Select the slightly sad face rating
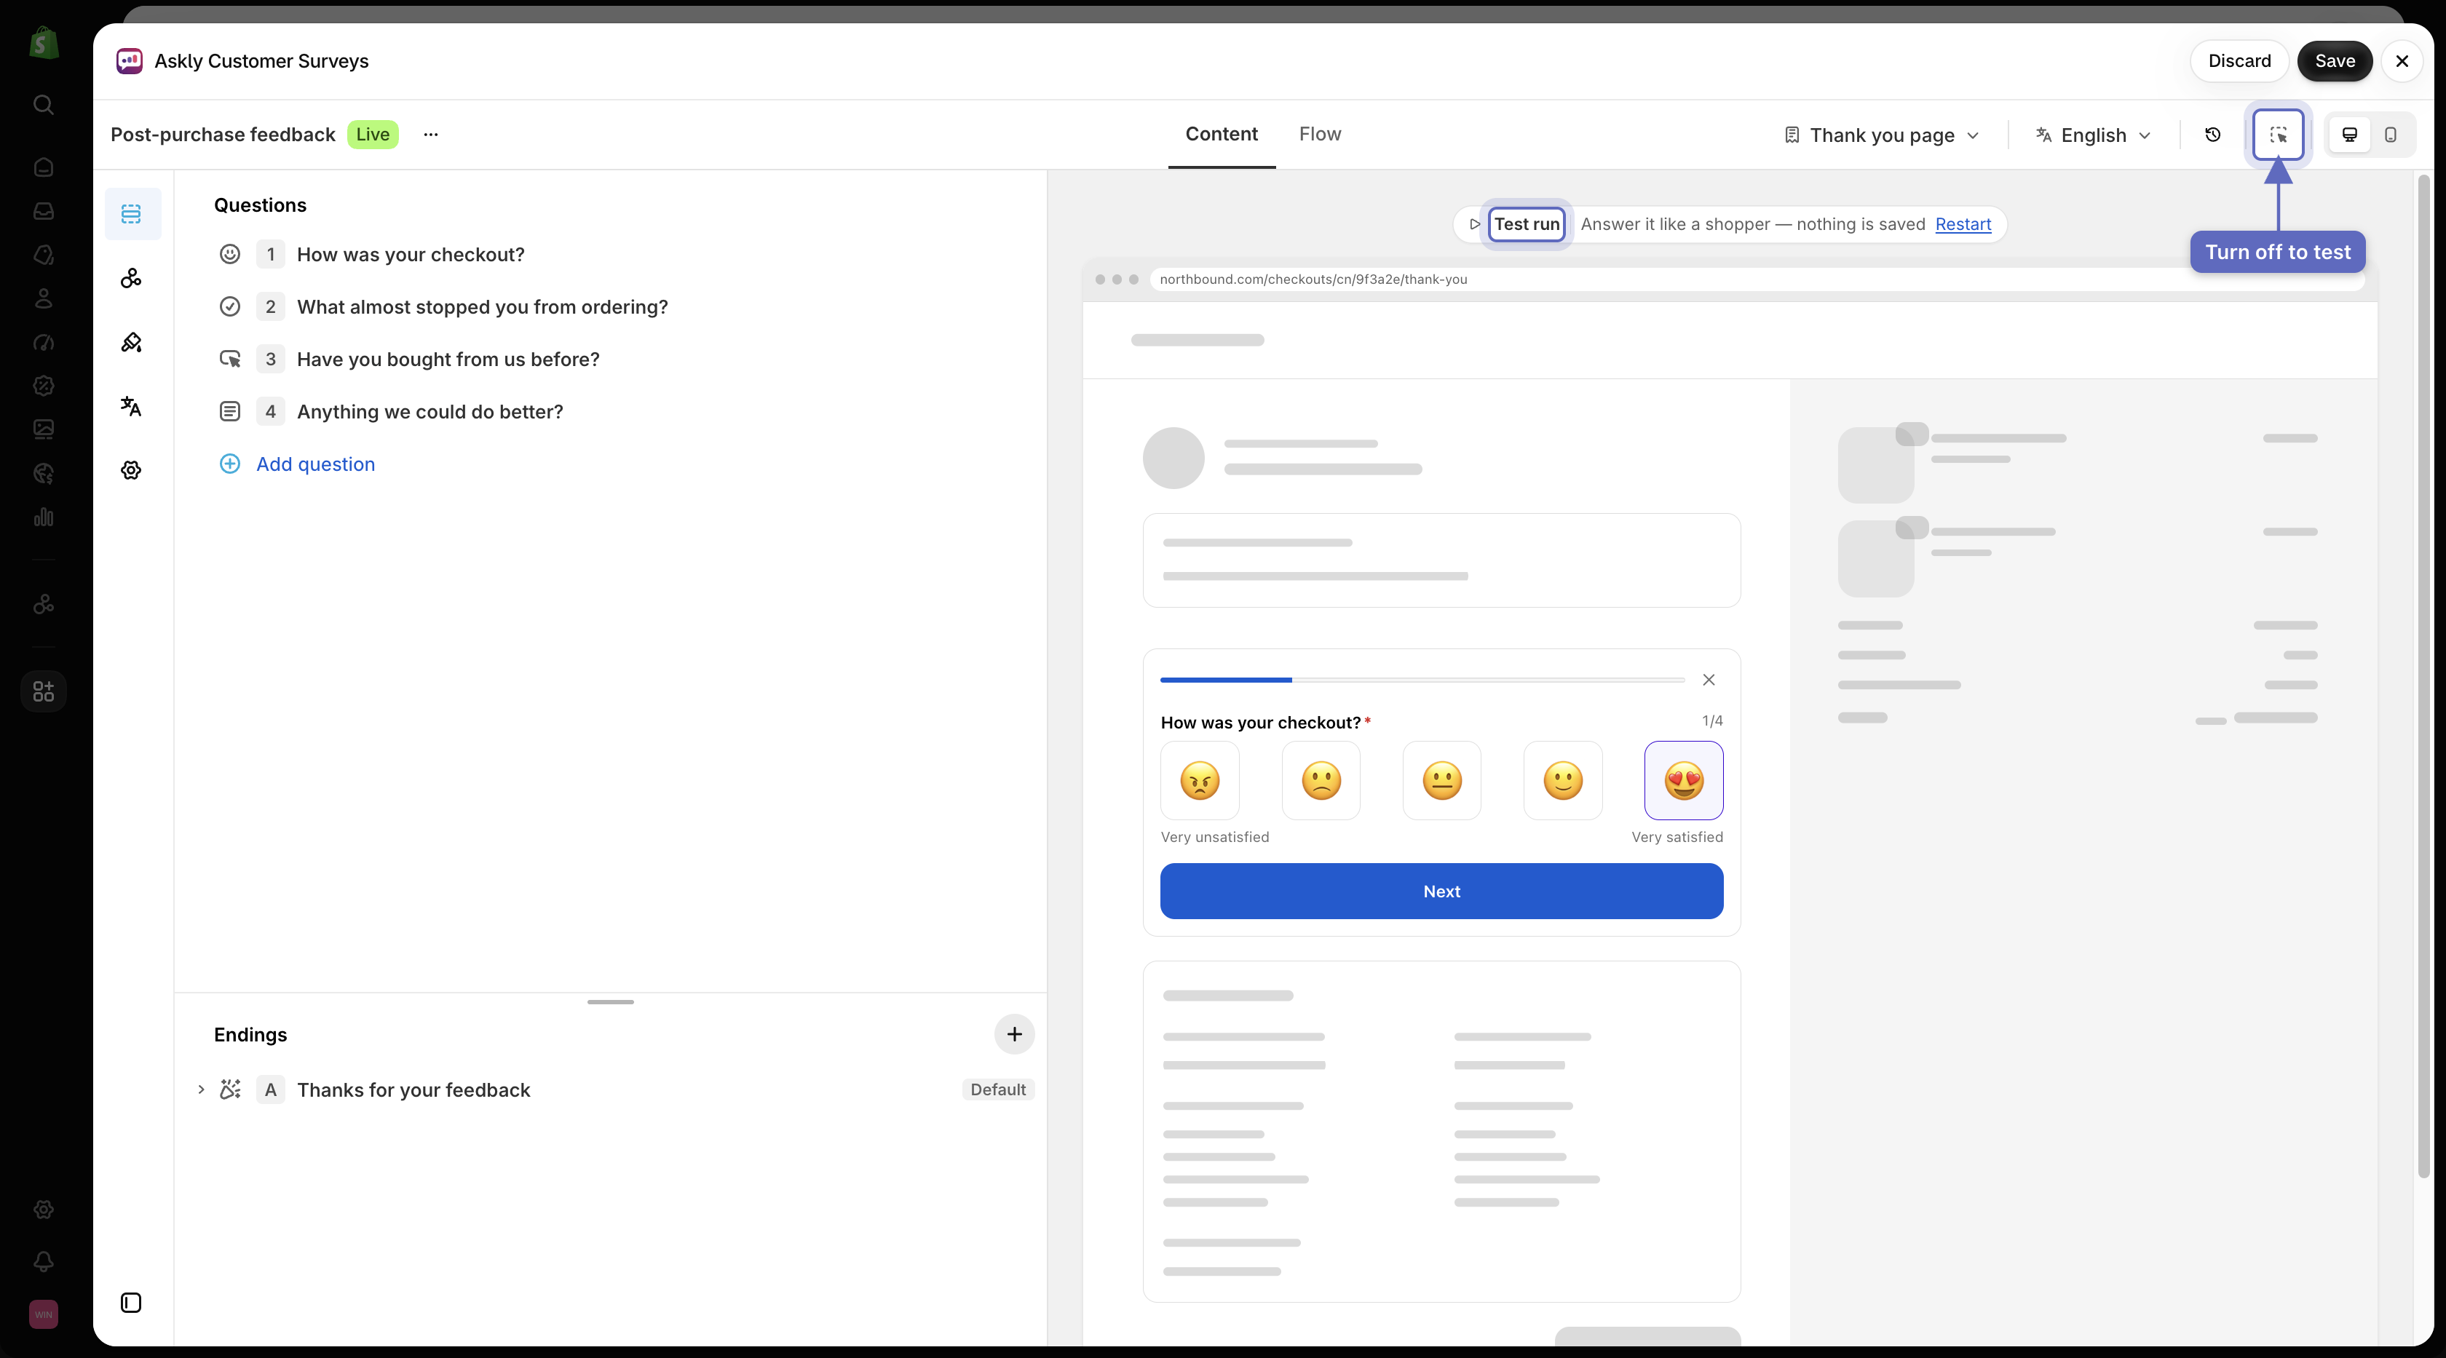This screenshot has height=1358, width=2446. (x=1321, y=780)
